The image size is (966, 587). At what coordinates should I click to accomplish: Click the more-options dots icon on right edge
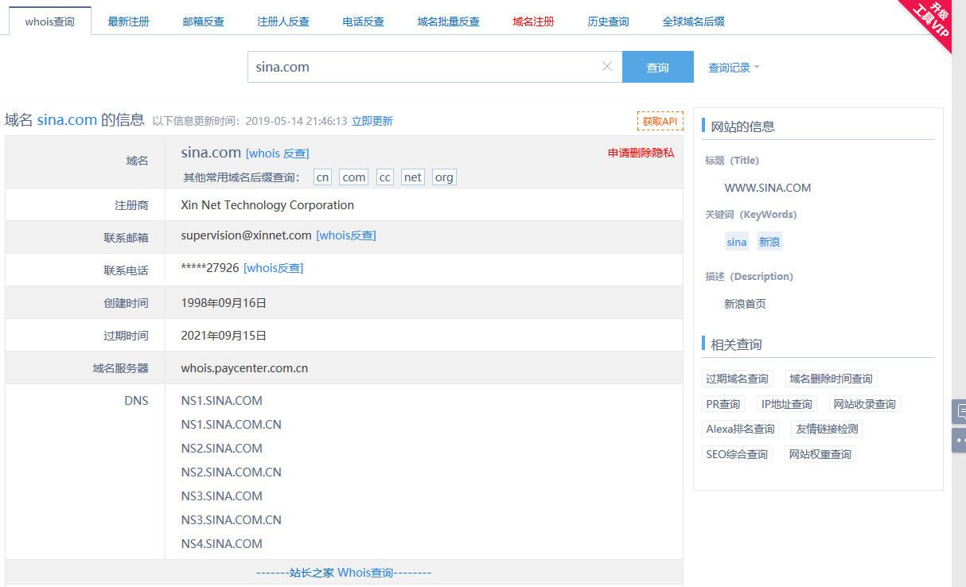pos(960,440)
